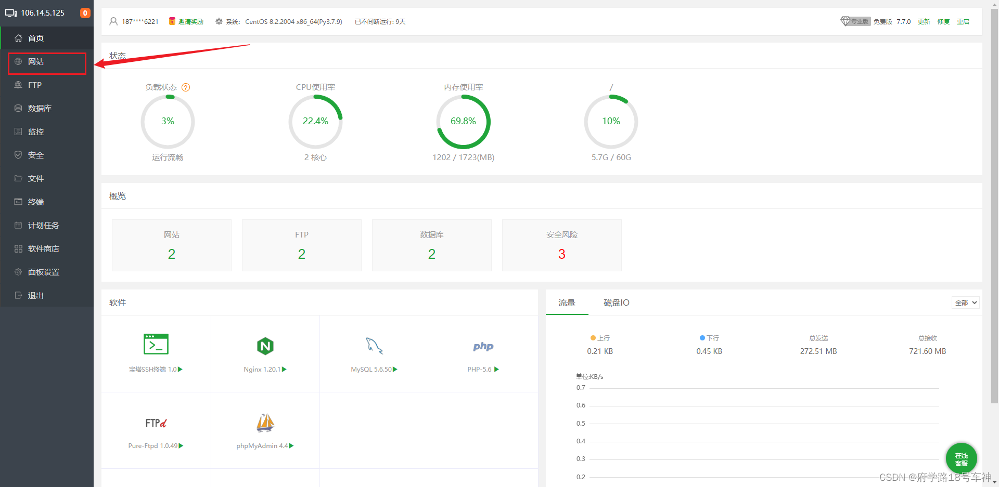Open the 数据库 overview card showing 2

tap(432, 245)
